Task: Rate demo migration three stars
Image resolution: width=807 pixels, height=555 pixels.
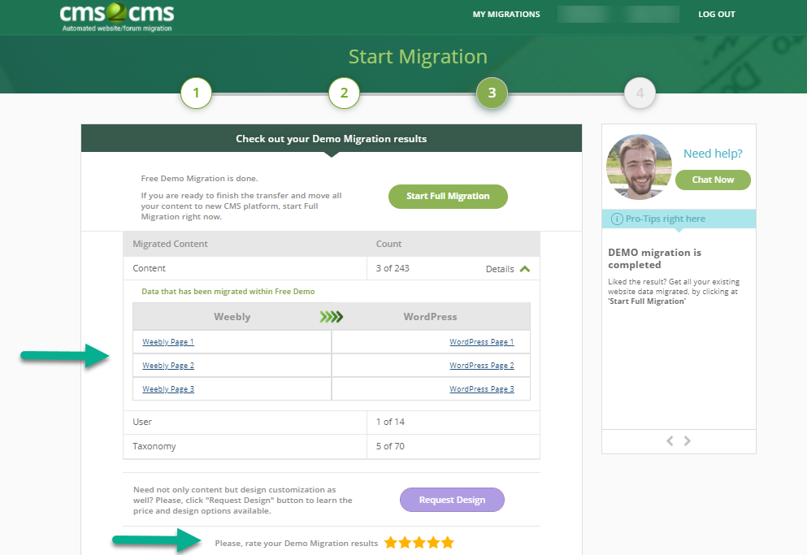Action: pos(419,543)
